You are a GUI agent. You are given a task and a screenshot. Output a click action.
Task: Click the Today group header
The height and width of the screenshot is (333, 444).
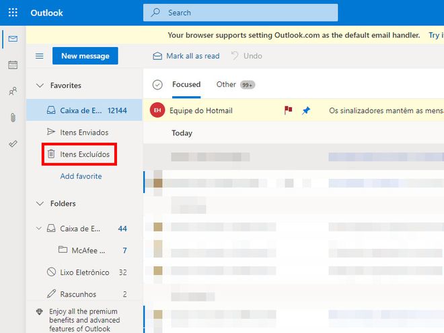coord(182,133)
